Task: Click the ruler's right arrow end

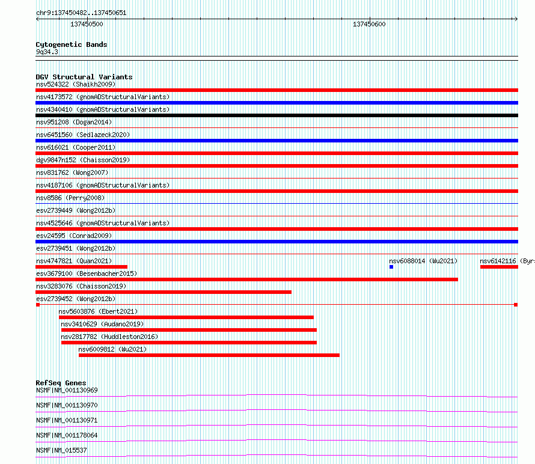Action: pos(516,19)
